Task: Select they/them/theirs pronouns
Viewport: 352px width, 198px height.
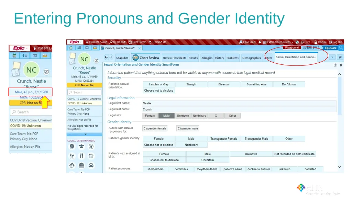Action: 207,169
